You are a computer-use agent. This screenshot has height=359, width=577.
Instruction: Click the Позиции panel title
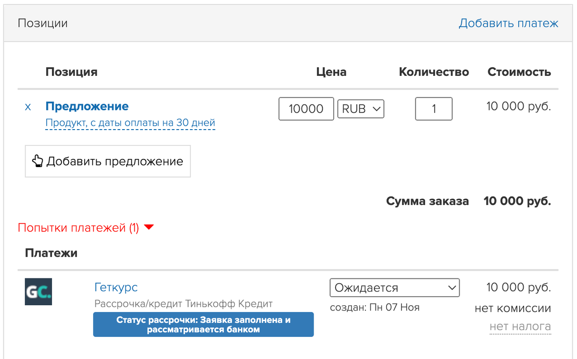pyautogui.click(x=43, y=23)
